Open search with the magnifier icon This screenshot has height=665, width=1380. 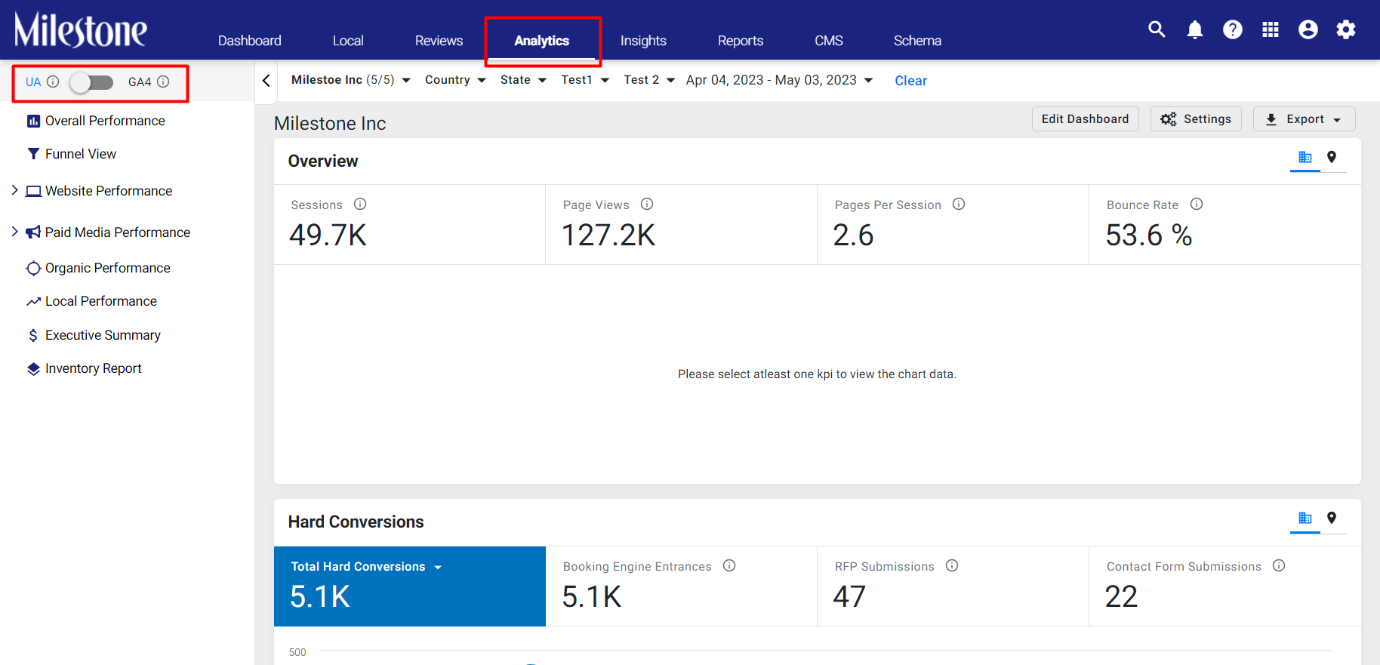1157,29
